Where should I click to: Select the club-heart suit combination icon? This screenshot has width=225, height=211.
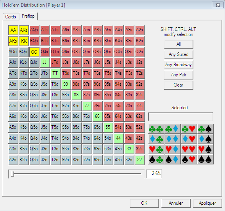click(189, 129)
